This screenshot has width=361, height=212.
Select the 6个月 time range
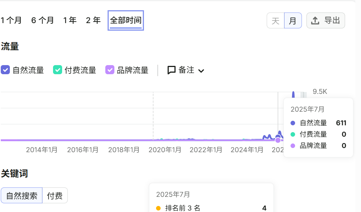click(x=42, y=20)
